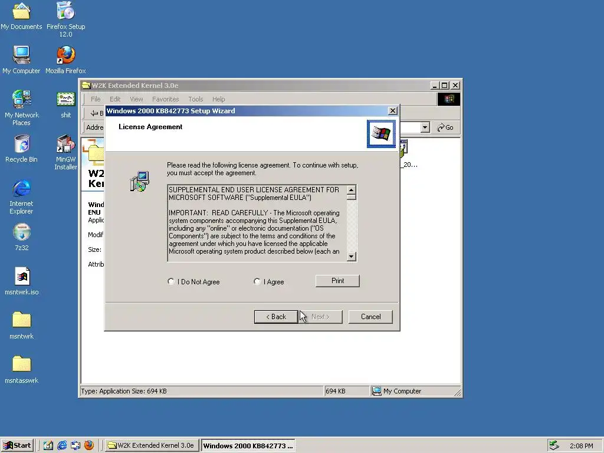Image resolution: width=604 pixels, height=453 pixels.
Task: Open the Edit menu in Explorer window
Action: (115, 99)
